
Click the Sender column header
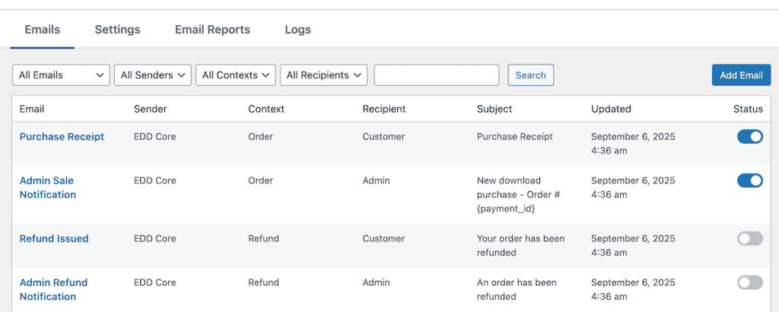[x=150, y=109]
